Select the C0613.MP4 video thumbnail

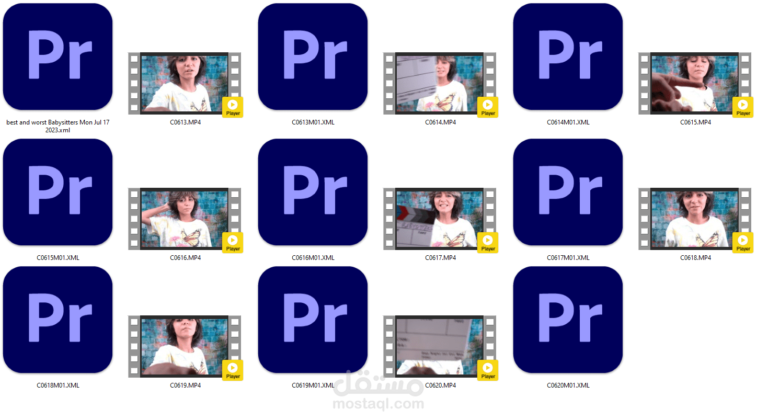pyautogui.click(x=185, y=83)
